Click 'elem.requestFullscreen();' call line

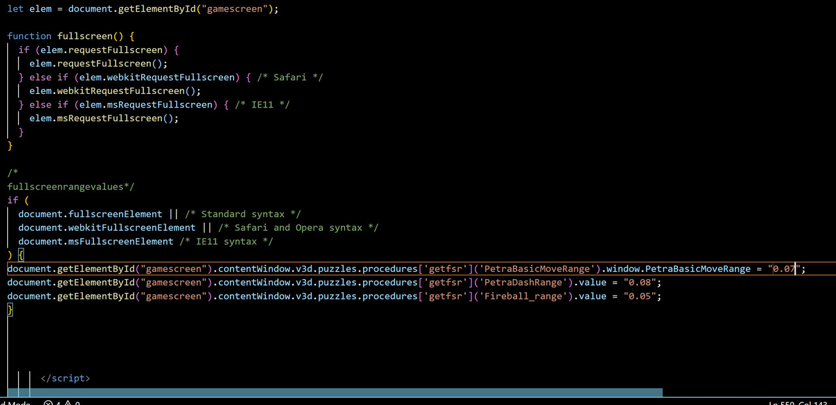99,63
